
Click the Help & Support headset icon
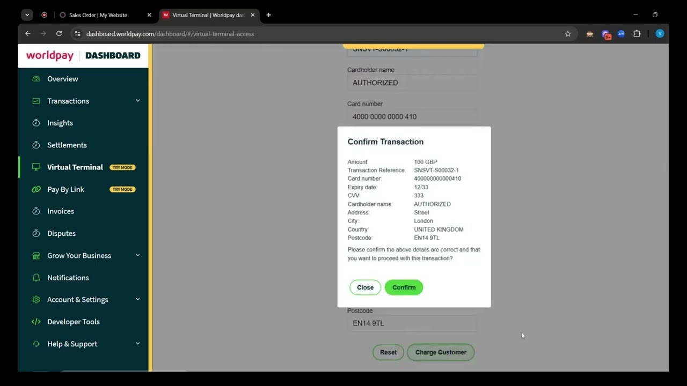pos(36,344)
